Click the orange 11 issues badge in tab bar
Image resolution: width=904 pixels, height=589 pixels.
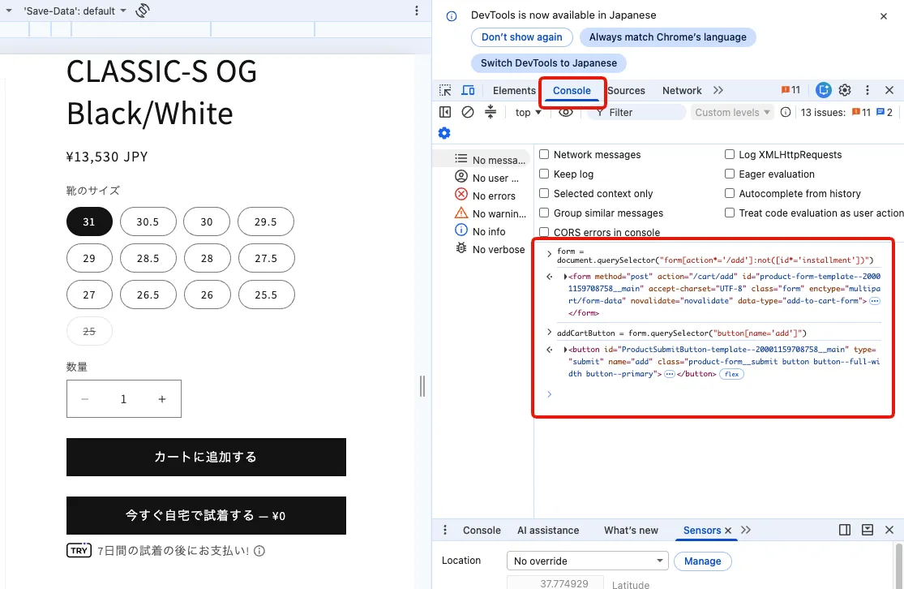pyautogui.click(x=790, y=90)
